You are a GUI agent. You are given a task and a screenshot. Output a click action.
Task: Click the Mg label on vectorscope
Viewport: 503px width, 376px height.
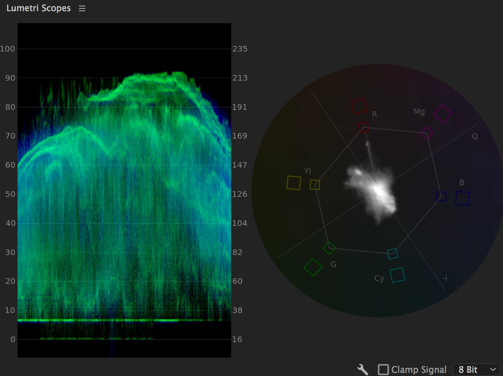419,112
